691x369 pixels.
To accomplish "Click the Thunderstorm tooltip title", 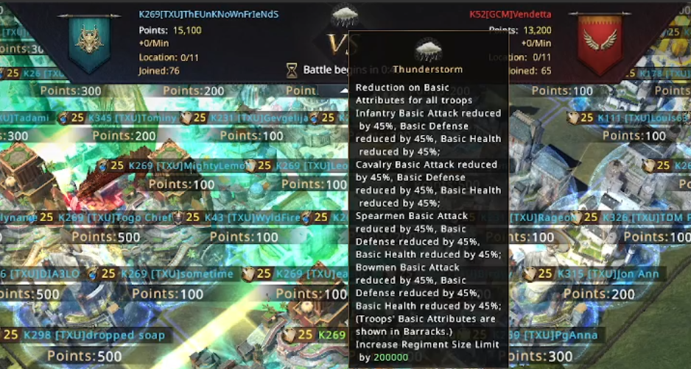I will [428, 70].
